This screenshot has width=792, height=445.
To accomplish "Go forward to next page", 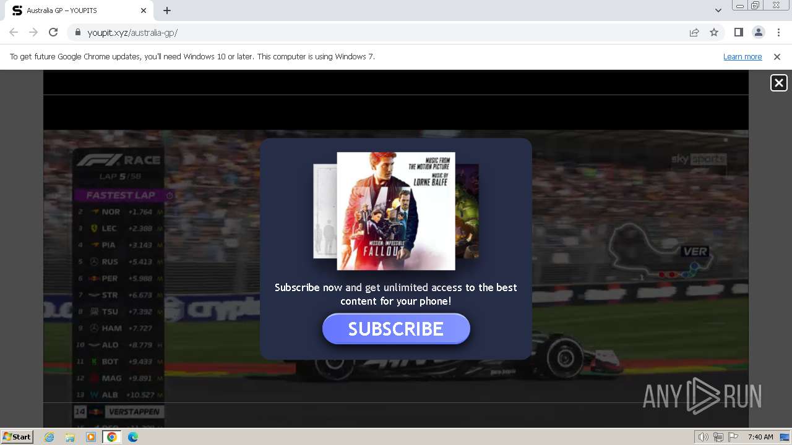I will coord(33,32).
